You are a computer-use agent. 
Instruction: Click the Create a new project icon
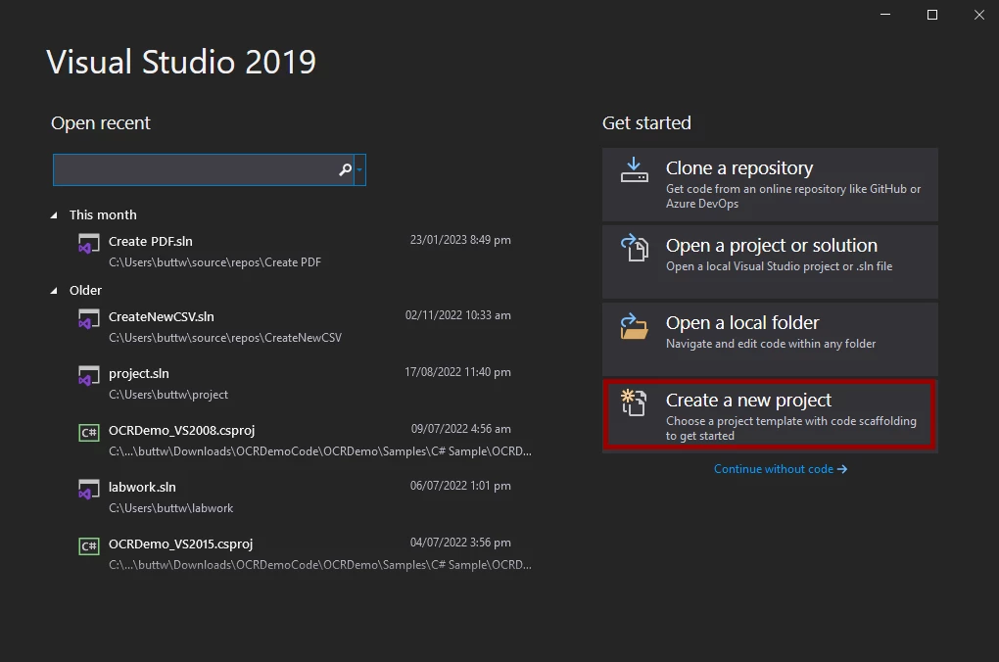635,402
